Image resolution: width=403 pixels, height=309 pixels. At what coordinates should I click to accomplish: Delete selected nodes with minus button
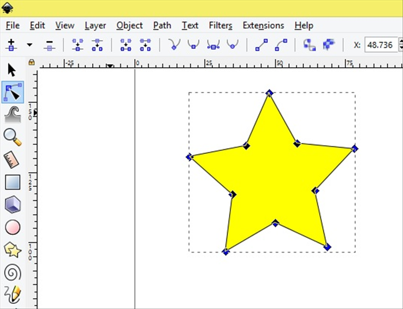tap(49, 44)
